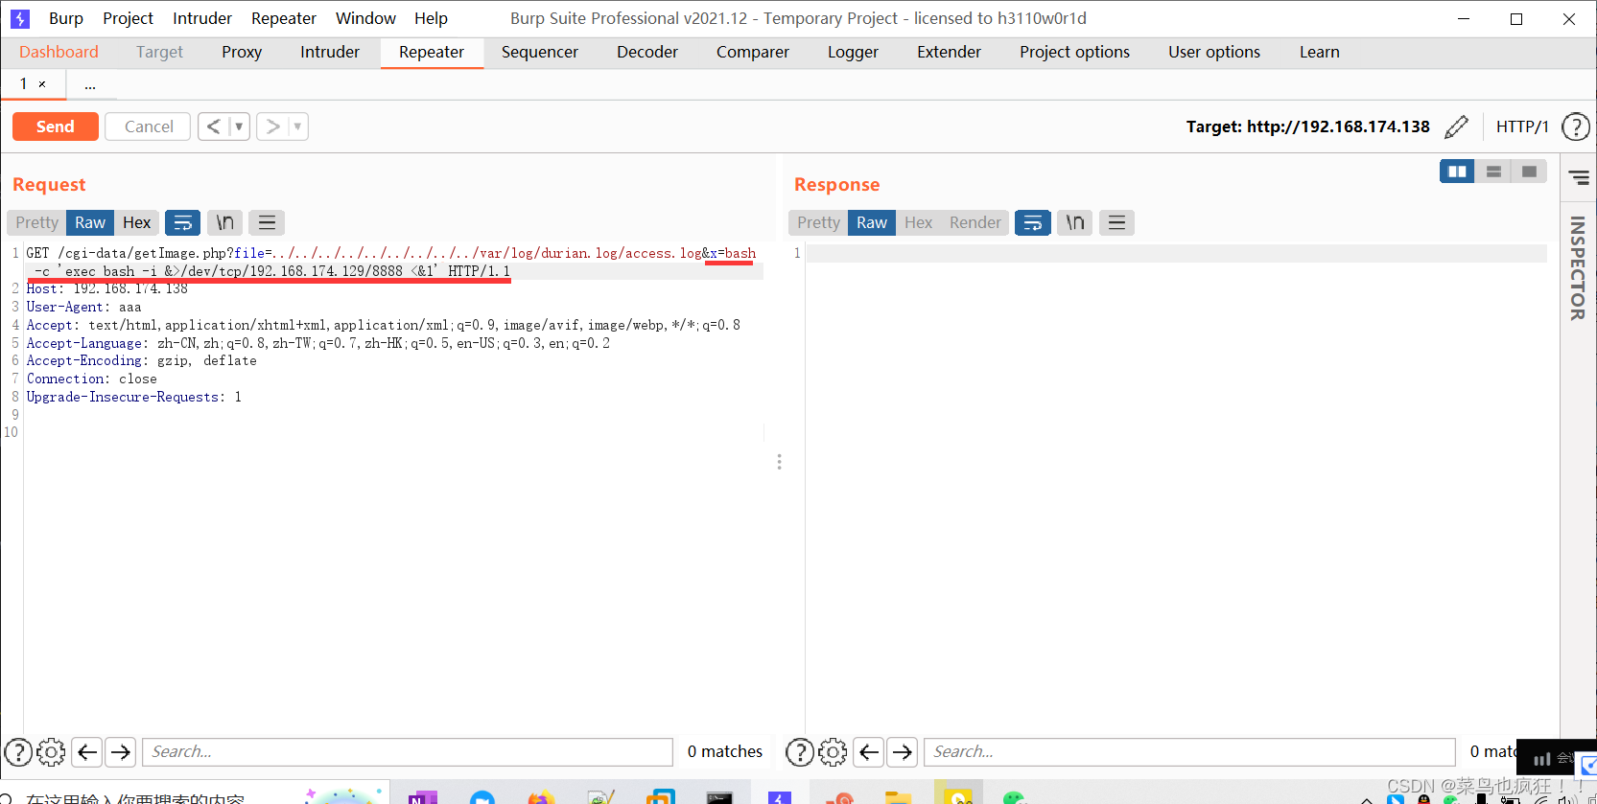The image size is (1597, 804).
Task: Open Request search settings gear
Action: point(51,752)
